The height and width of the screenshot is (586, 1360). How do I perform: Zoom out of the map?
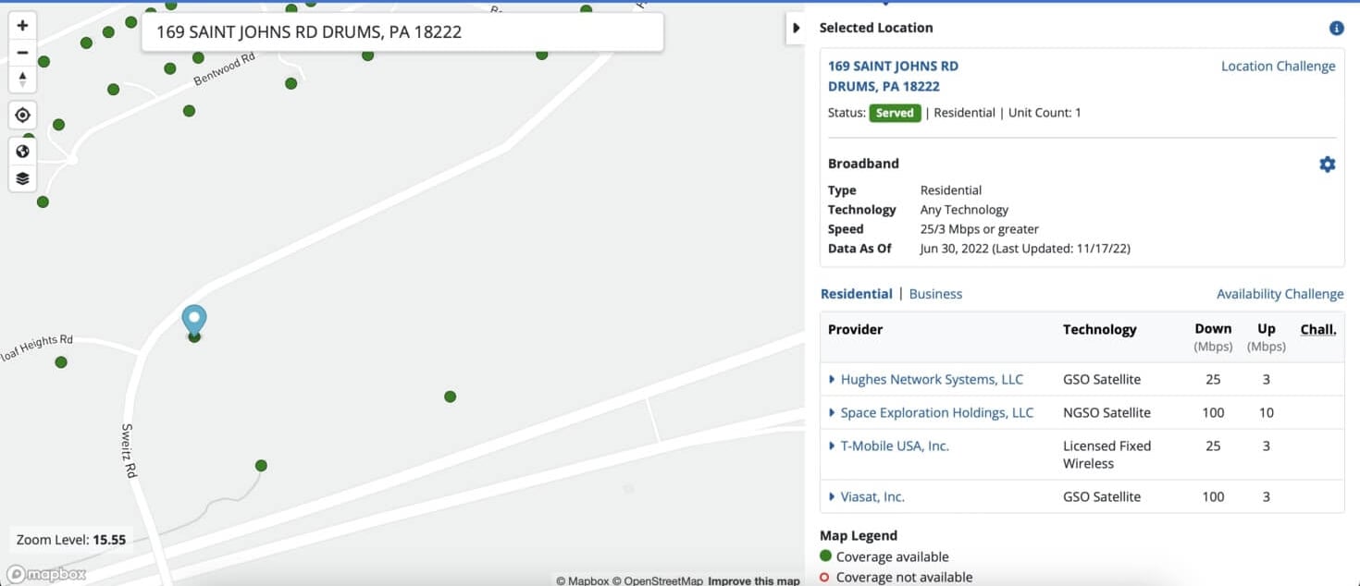click(22, 53)
